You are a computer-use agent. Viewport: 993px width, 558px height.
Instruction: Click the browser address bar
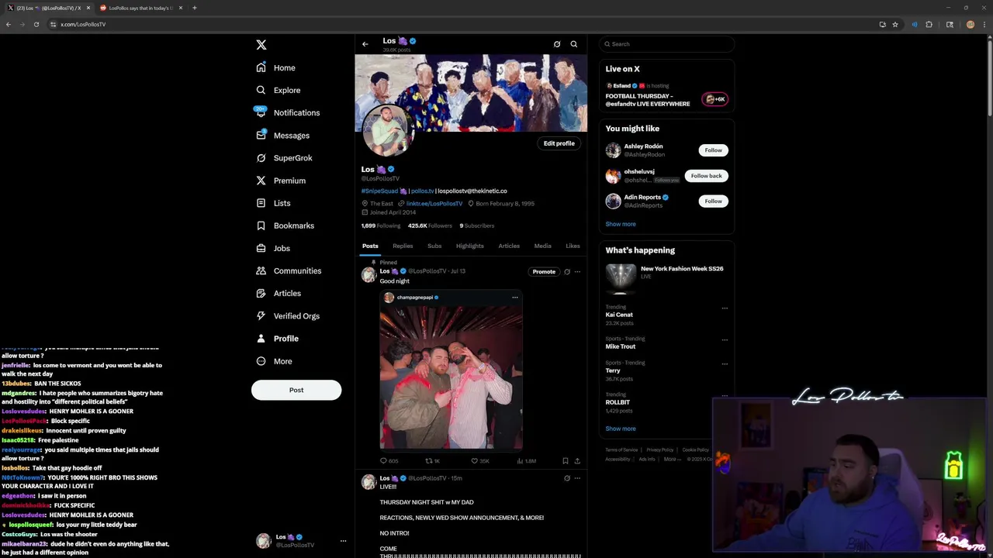point(462,24)
